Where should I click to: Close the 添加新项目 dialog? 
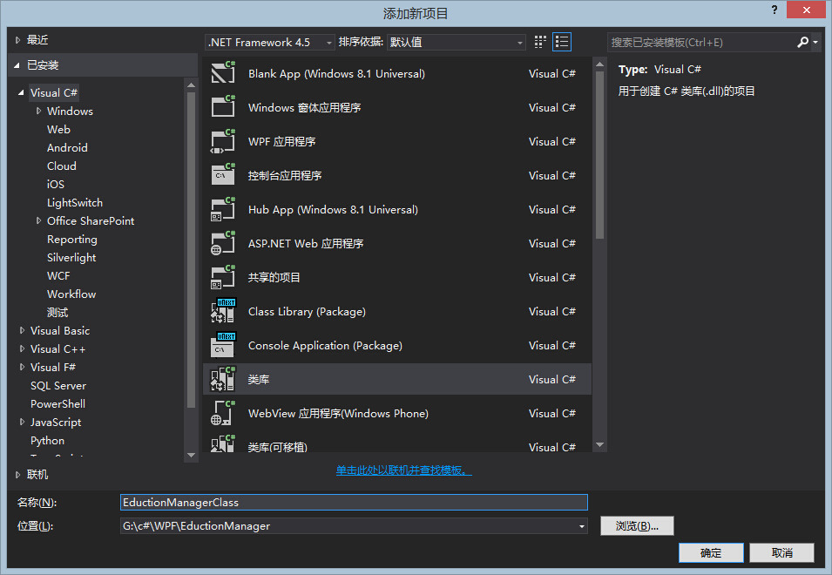(806, 10)
